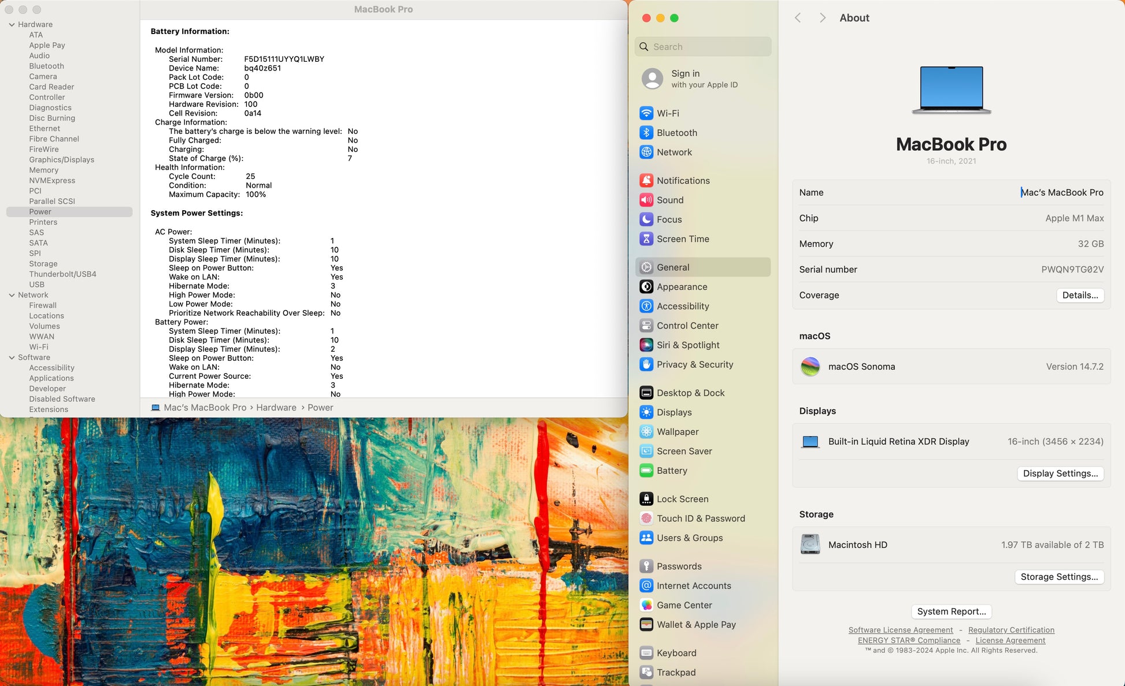
Task: Open the Game Center colorful icon
Action: point(646,605)
